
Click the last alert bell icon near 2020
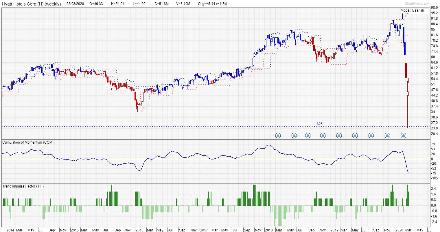pos(404,135)
